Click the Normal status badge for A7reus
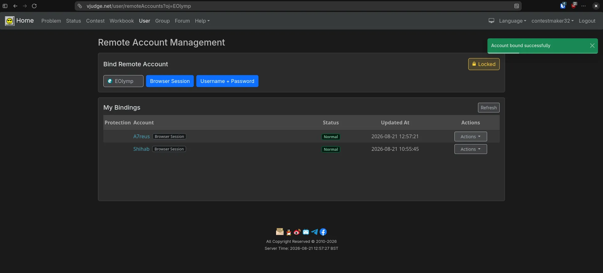Screen dimensions: 603x273 click(x=331, y=137)
